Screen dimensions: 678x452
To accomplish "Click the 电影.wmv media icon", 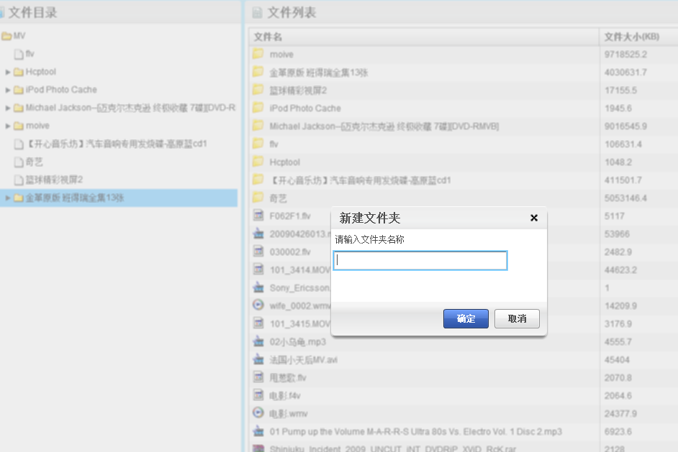I will [258, 412].
